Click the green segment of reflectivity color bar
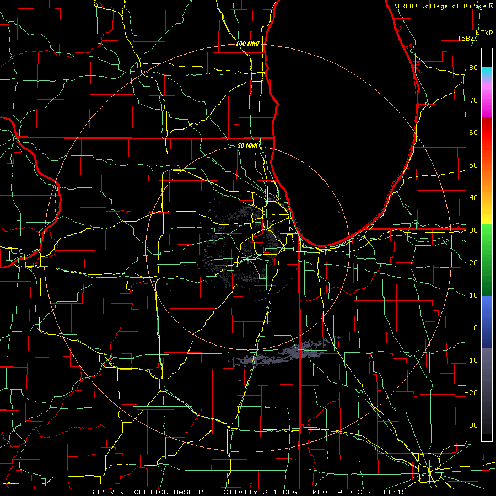This screenshot has height=496, width=496. [x=487, y=260]
